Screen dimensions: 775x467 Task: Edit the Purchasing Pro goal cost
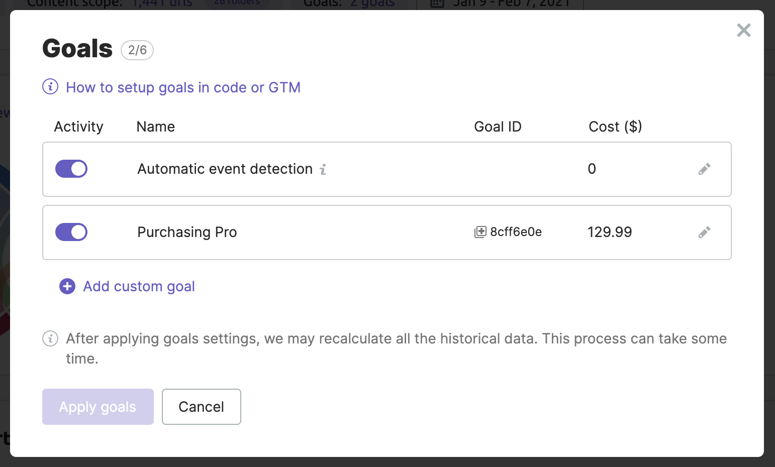click(704, 231)
